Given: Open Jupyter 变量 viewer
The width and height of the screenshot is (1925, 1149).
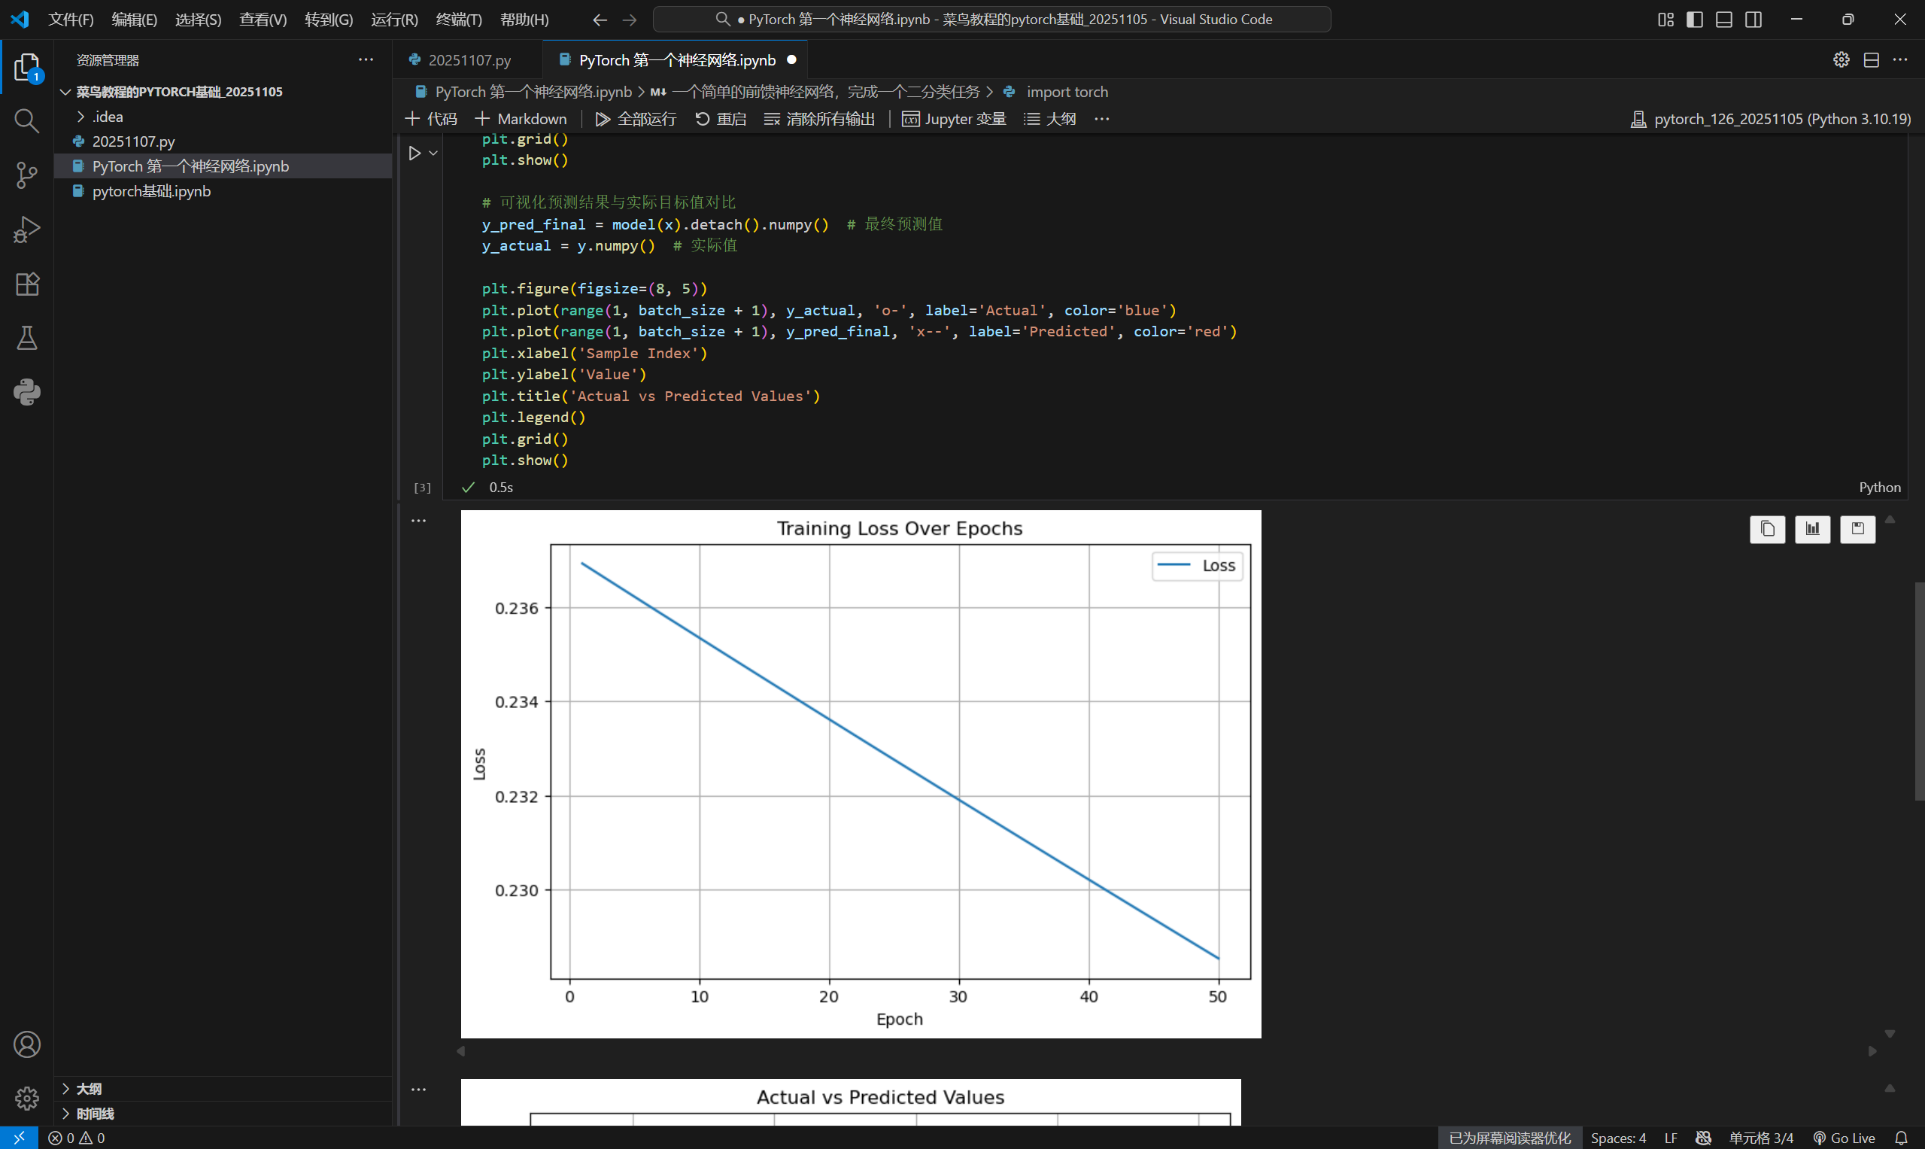Looking at the screenshot, I should (955, 118).
